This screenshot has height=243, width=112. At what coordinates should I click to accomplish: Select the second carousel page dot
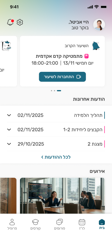[54, 91]
